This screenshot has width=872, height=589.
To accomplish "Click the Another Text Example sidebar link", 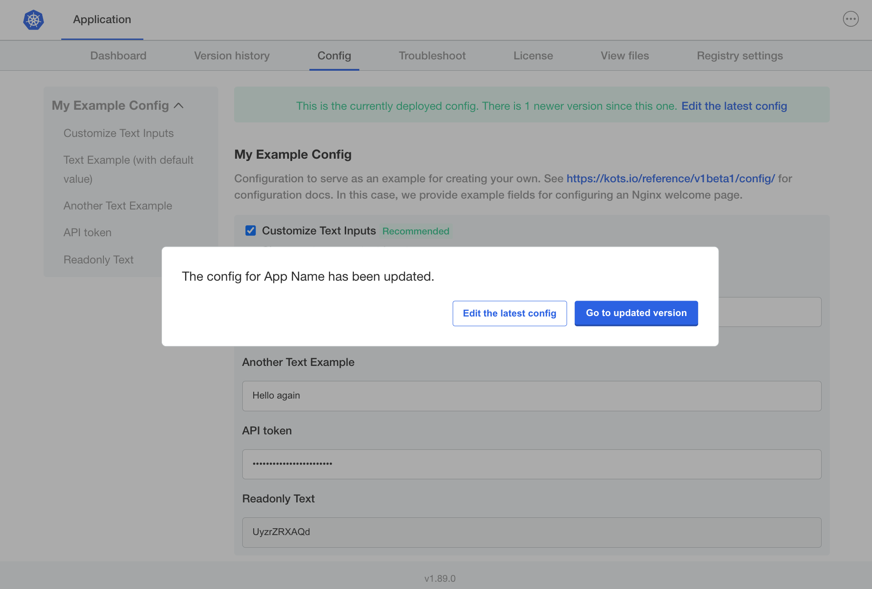I will [117, 205].
